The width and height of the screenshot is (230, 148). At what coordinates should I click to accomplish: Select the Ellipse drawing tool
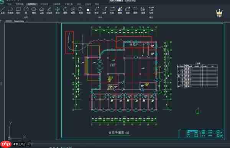coord(34,10)
